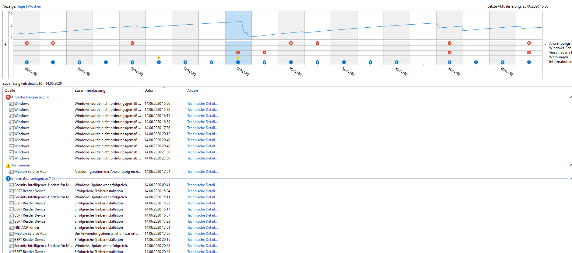The width and height of the screenshot is (572, 253).
Task: Click application failure icon on 10.06.2020
Action: pos(132,43)
